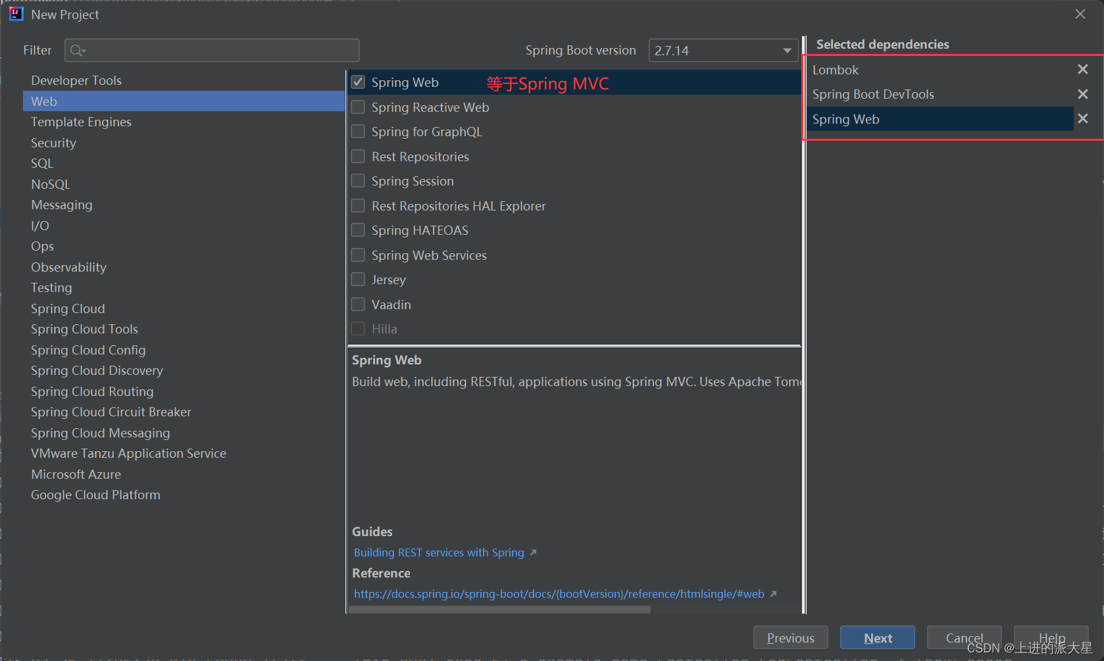Click Next to continue

(x=878, y=638)
